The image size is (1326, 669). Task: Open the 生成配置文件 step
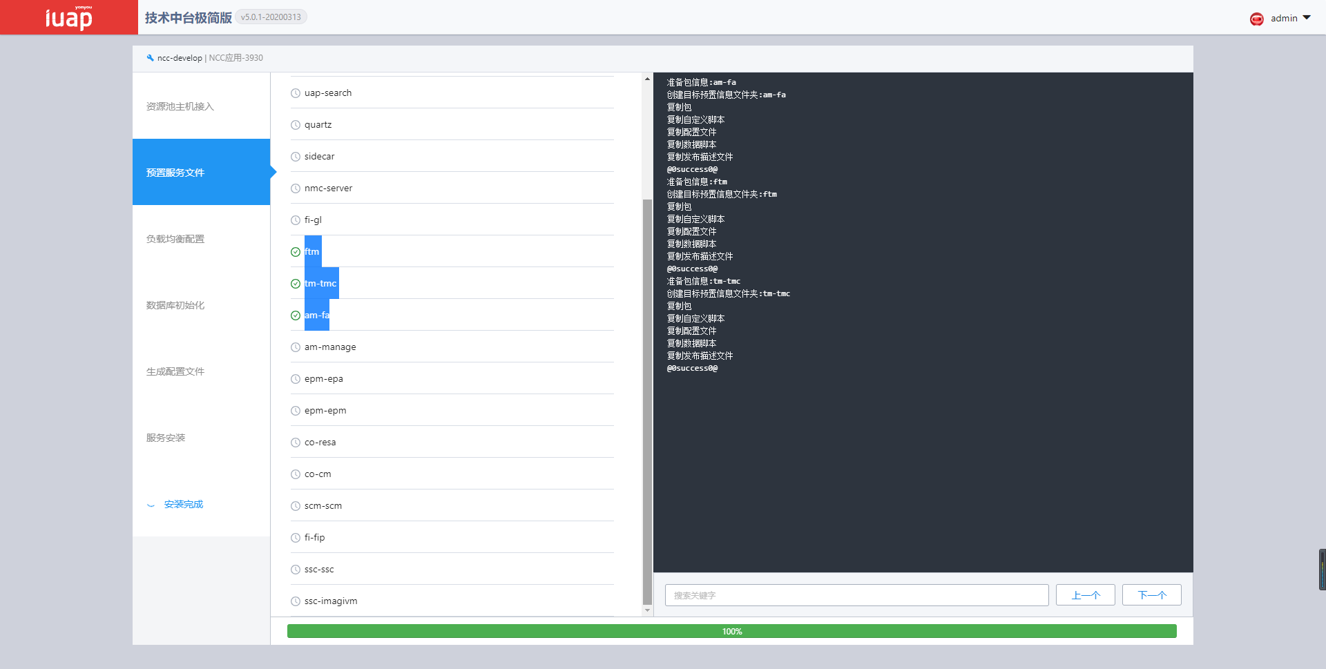click(201, 371)
